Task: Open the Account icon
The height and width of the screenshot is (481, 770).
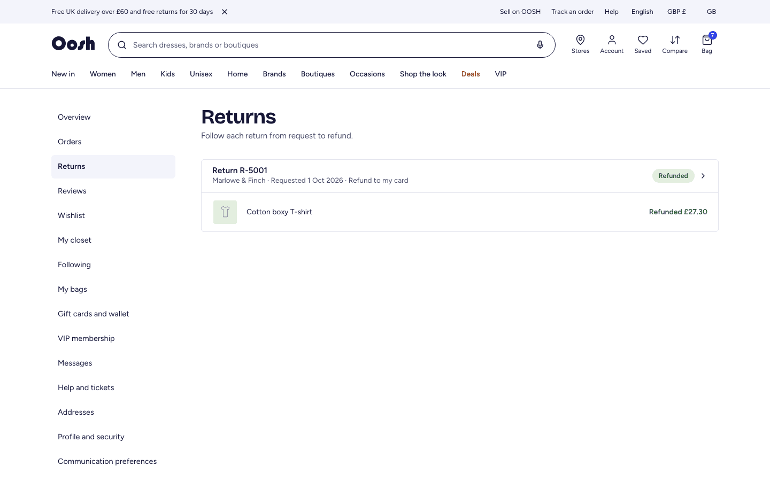Action: click(x=612, y=44)
